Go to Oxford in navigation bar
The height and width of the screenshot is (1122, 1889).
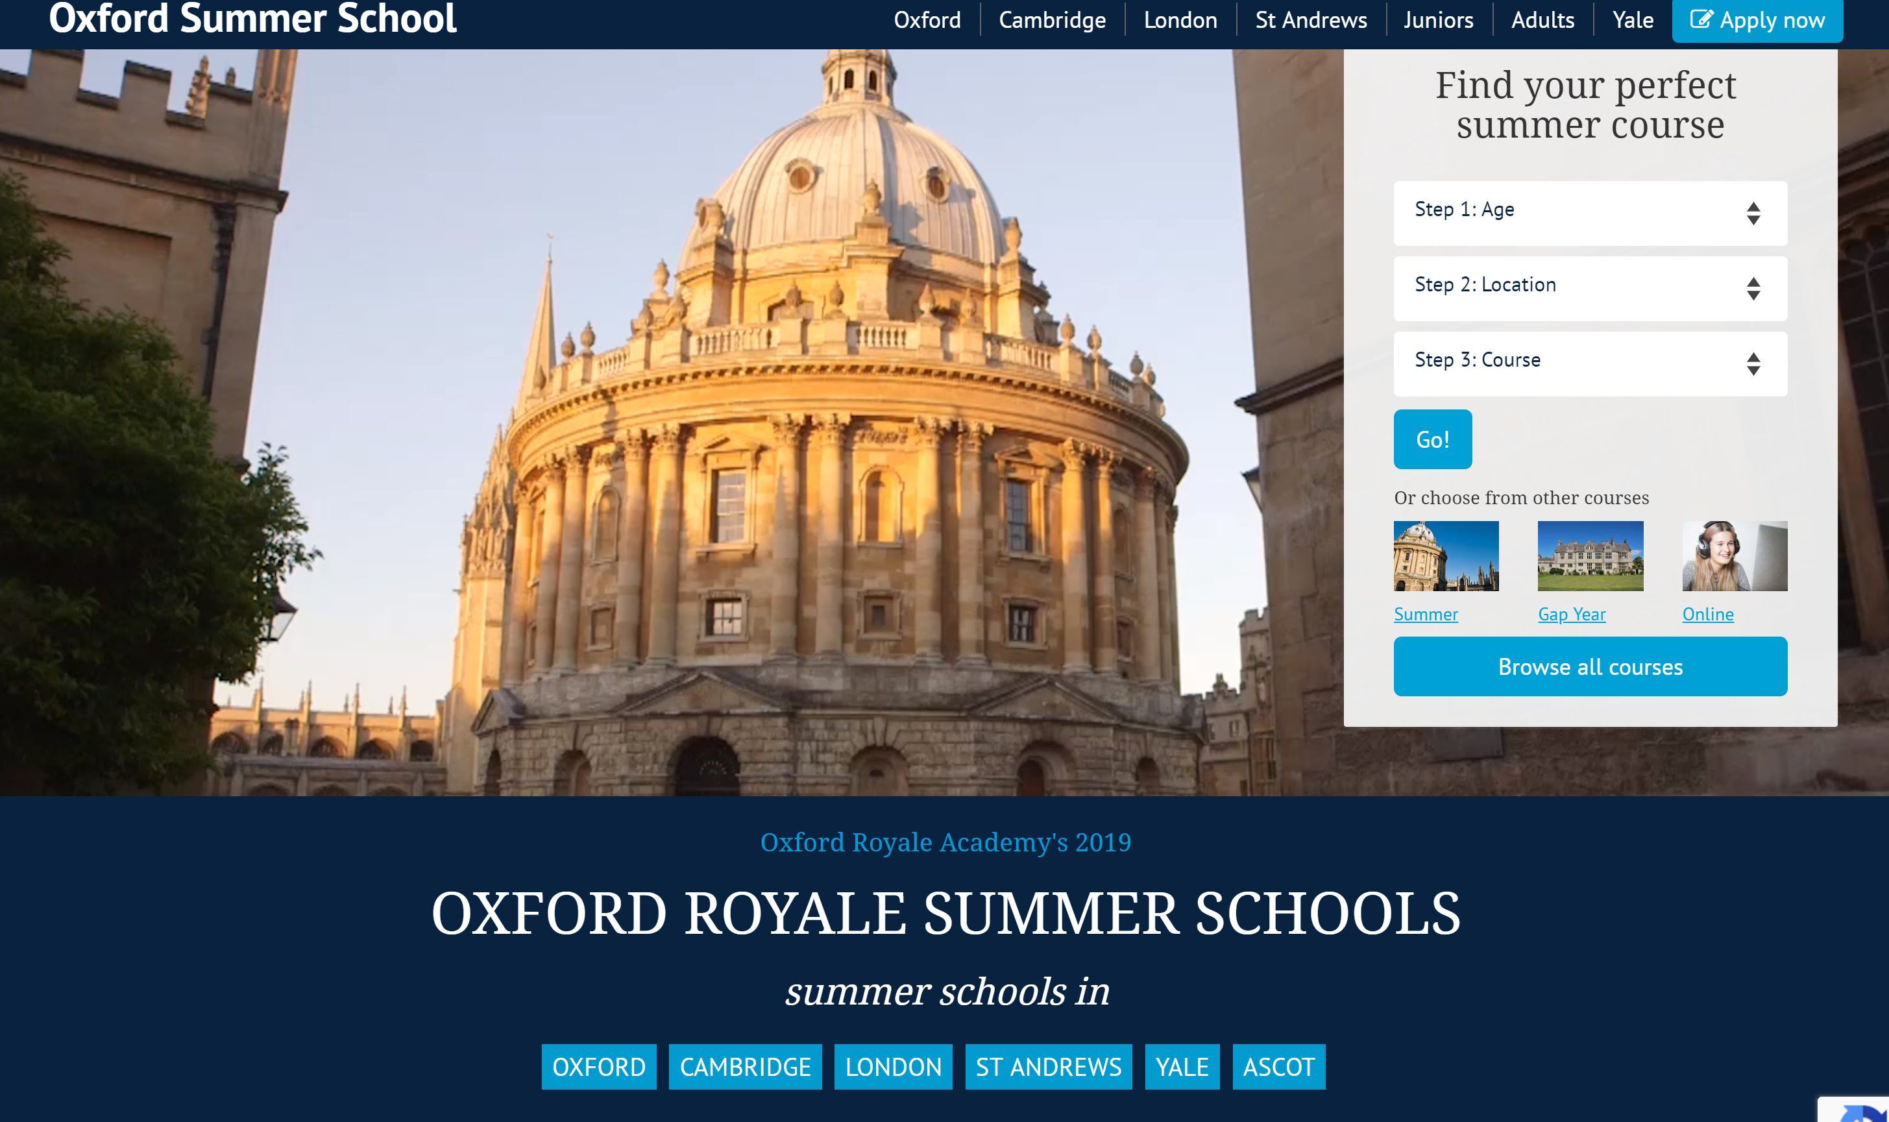coord(927,19)
